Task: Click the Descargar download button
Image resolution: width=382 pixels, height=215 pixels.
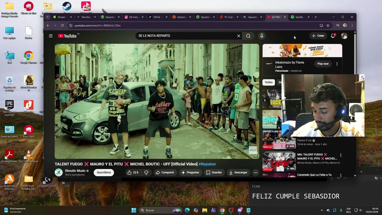Action: tap(238, 172)
